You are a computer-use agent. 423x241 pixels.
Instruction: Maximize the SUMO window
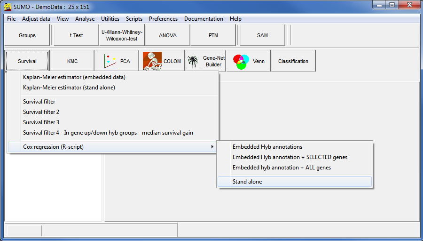(392, 5)
